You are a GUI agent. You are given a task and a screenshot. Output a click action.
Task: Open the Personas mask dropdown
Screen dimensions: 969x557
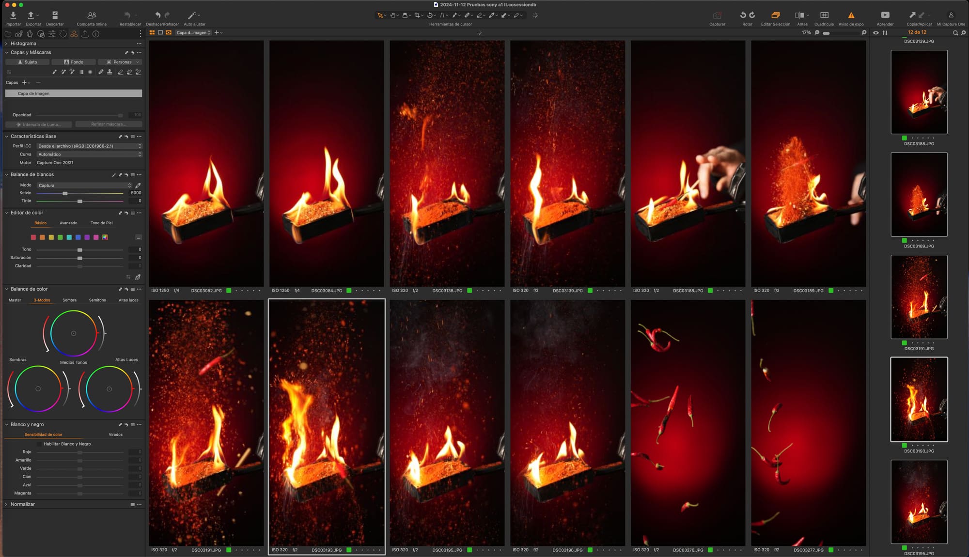click(x=120, y=62)
